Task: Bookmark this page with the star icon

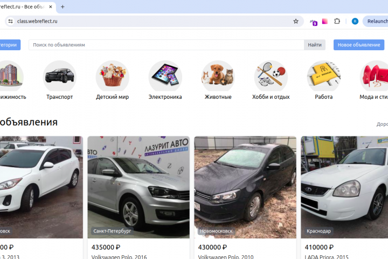Action: pos(296,22)
